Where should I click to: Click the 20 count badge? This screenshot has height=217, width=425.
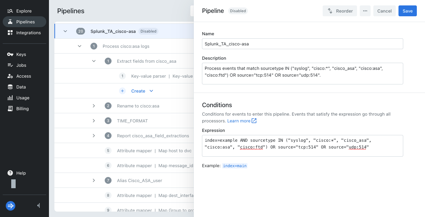pos(81,31)
